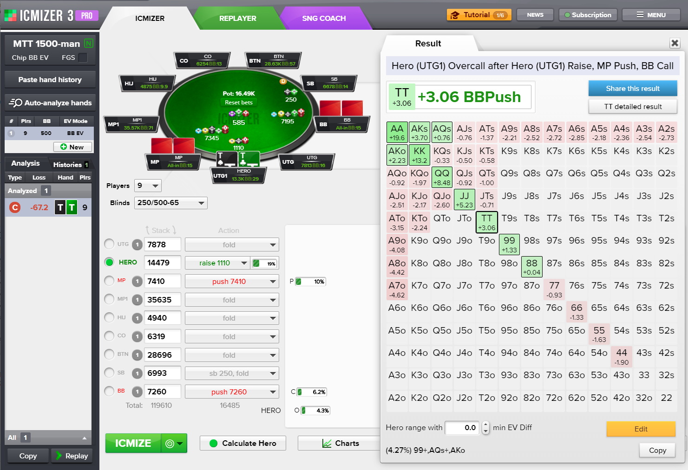Click Paste hand history button
Viewport: 688px width, 470px height.
click(x=50, y=79)
